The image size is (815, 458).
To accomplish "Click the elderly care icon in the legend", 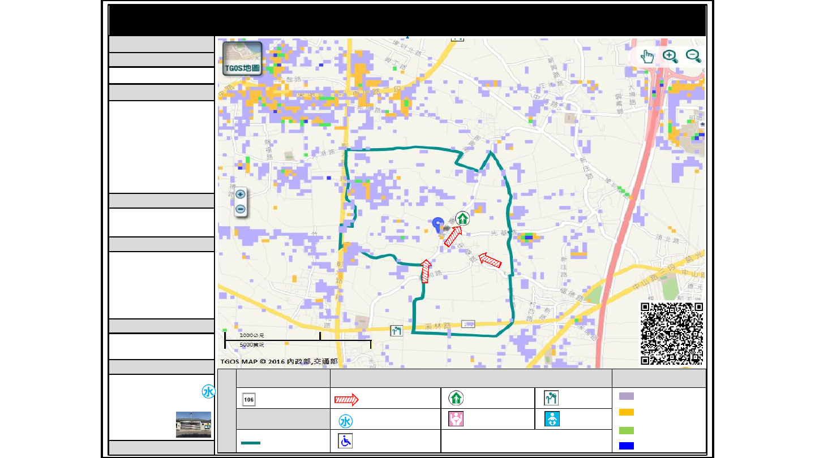I will pyautogui.click(x=551, y=398).
